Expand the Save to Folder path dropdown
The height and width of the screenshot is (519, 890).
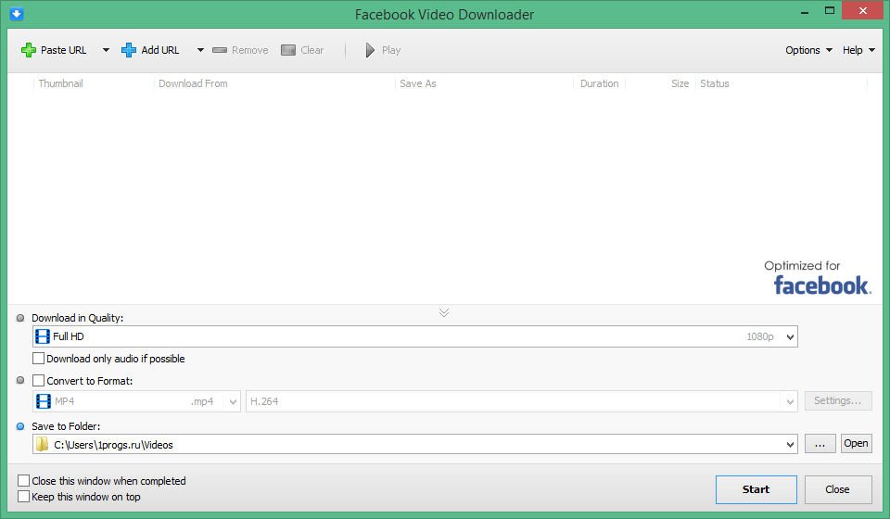pos(790,445)
